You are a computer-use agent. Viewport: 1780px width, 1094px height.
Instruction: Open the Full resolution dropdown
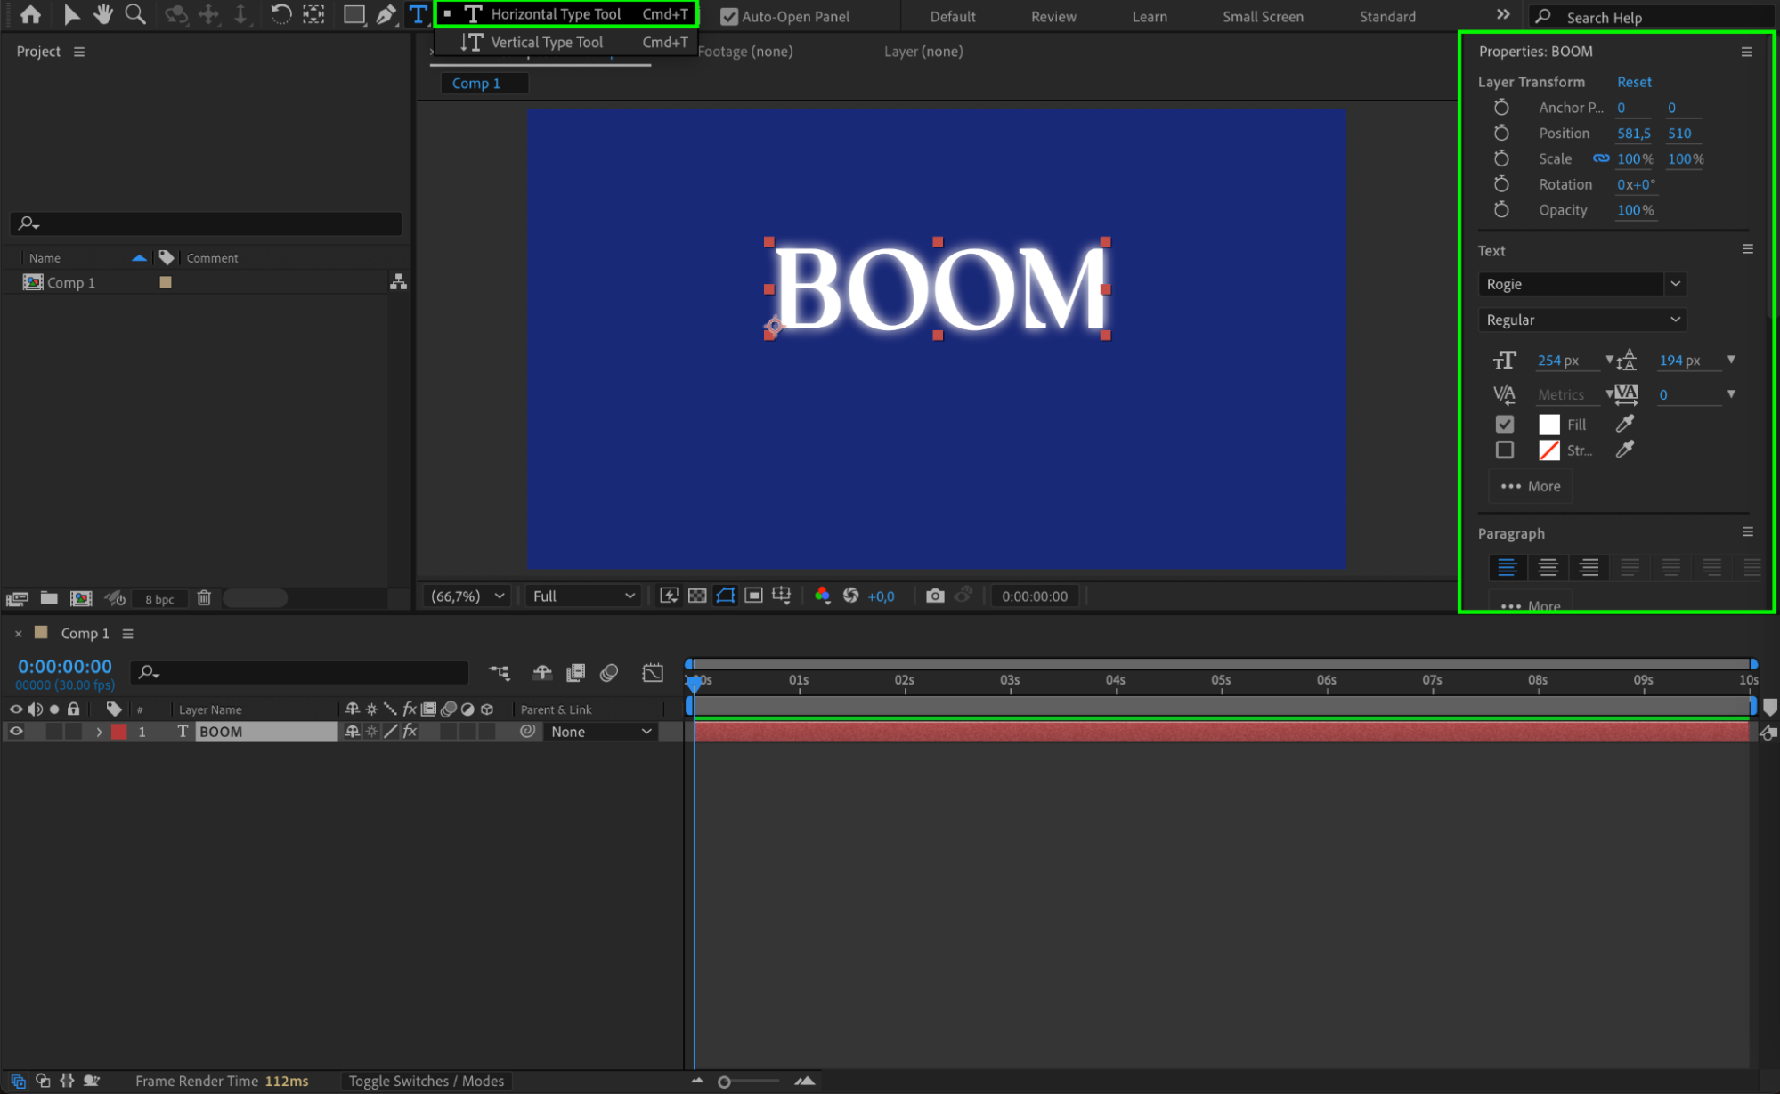click(x=583, y=596)
